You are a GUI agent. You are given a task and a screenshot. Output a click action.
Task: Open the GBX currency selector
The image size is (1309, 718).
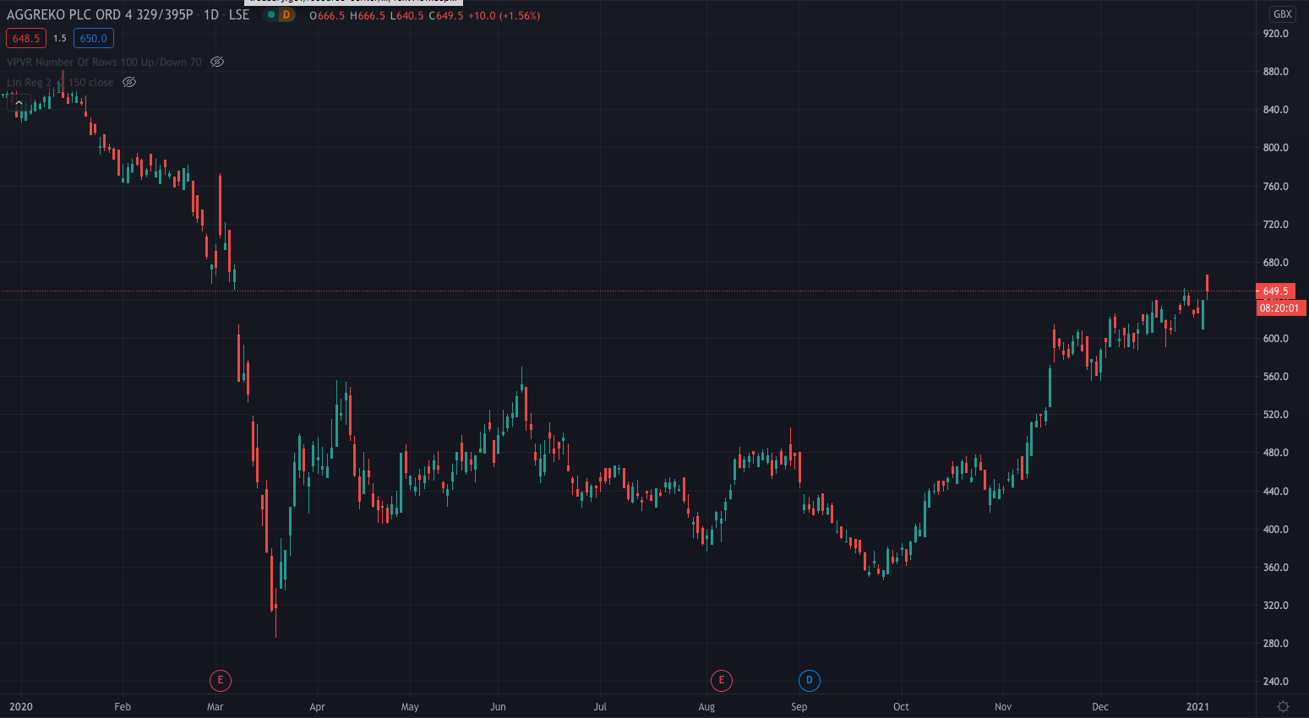pyautogui.click(x=1282, y=14)
